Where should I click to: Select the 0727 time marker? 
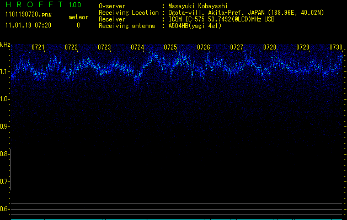click(x=237, y=47)
